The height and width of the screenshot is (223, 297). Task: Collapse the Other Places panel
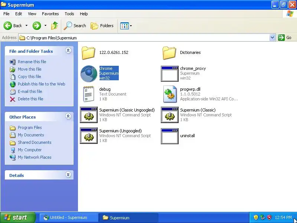click(x=68, y=116)
